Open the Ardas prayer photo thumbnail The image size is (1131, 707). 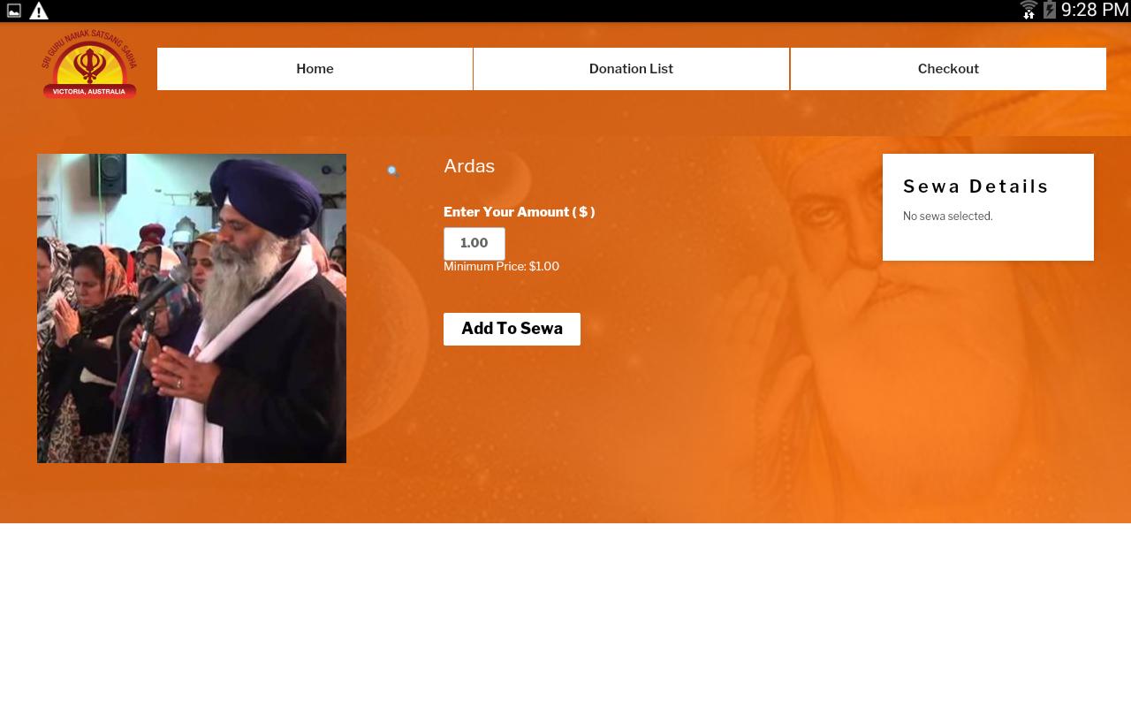[x=192, y=308]
